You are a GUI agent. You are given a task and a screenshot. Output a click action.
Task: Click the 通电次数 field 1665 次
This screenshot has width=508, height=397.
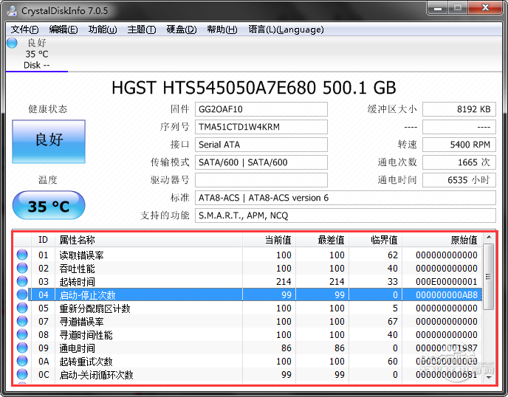[459, 162]
